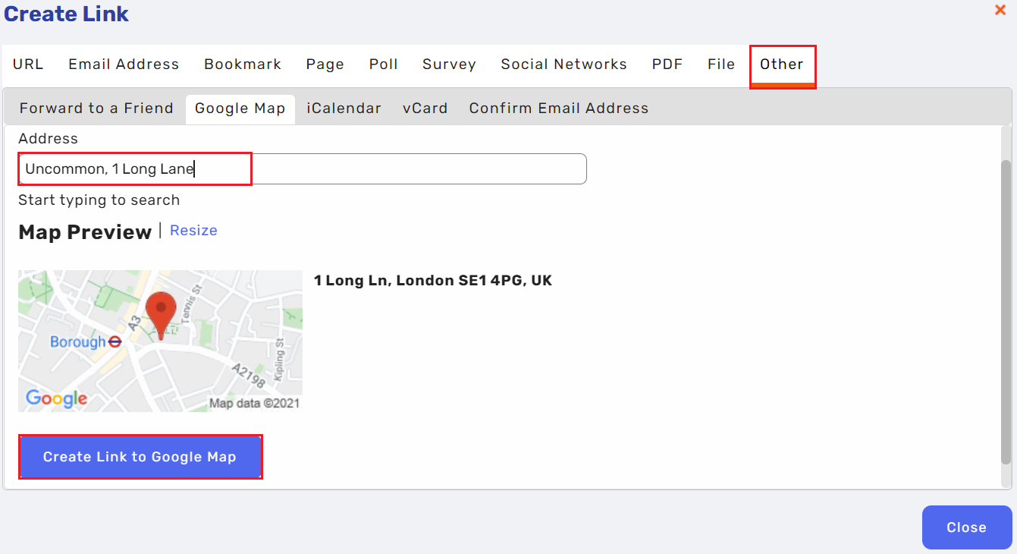The height and width of the screenshot is (554, 1017).
Task: Click the Close button
Action: click(x=967, y=527)
